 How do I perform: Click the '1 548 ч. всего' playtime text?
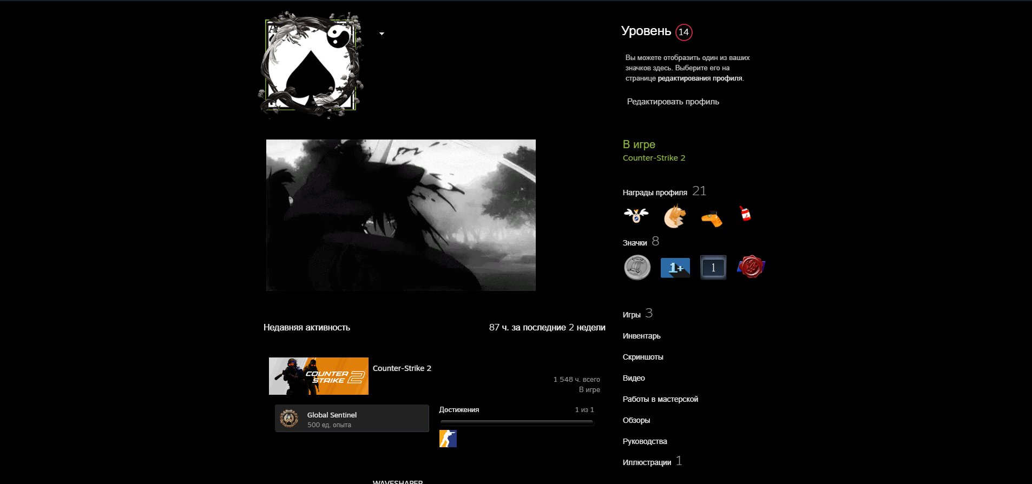[x=576, y=380]
